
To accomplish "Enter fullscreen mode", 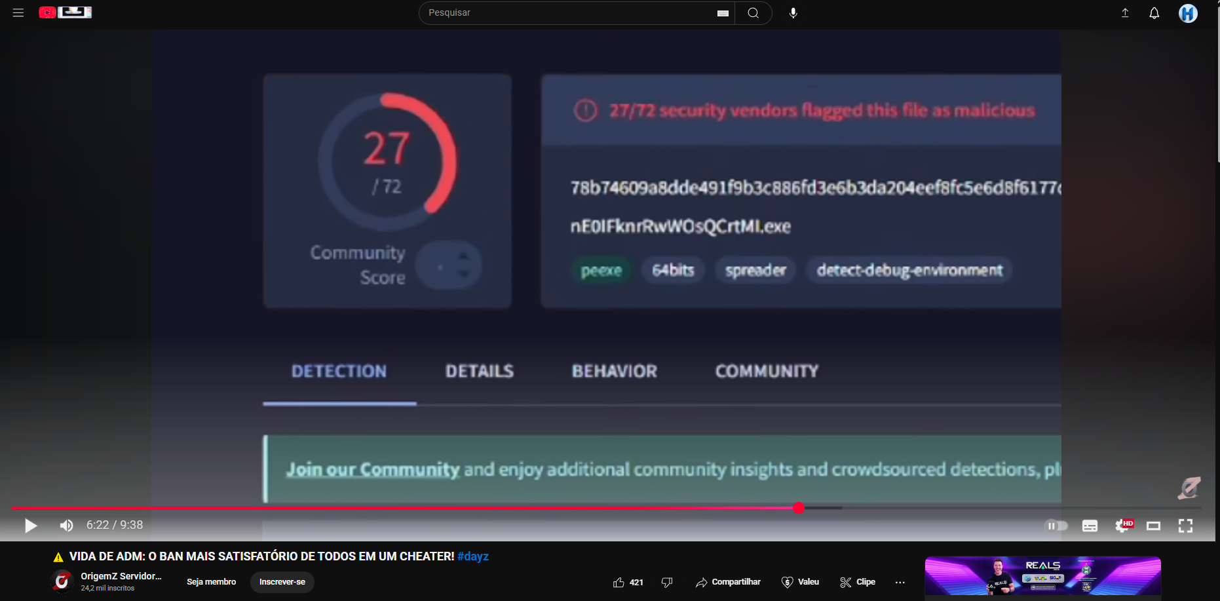I will [x=1186, y=525].
